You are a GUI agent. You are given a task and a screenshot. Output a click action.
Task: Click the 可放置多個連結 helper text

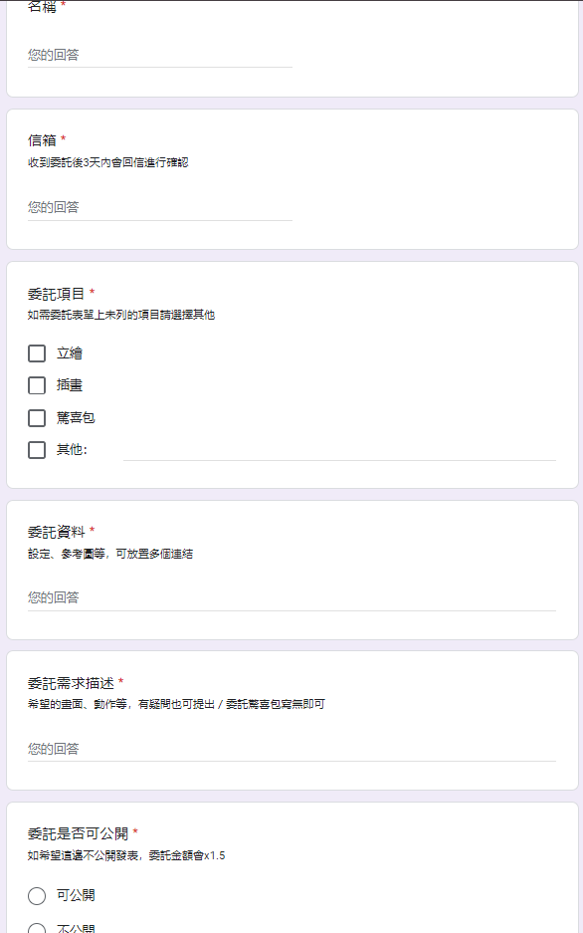[x=154, y=554]
